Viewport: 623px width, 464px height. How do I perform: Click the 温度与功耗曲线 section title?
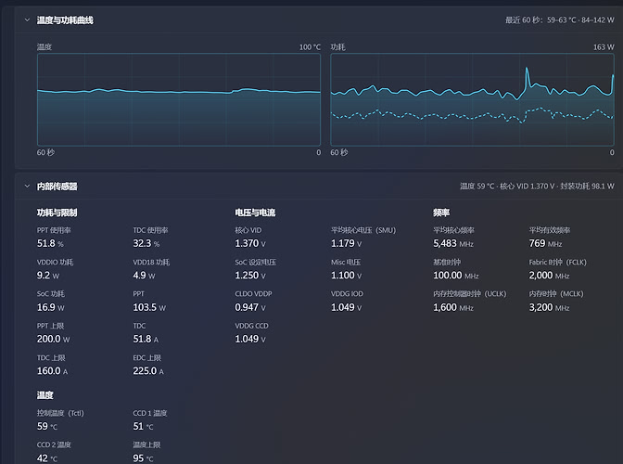[x=65, y=20]
